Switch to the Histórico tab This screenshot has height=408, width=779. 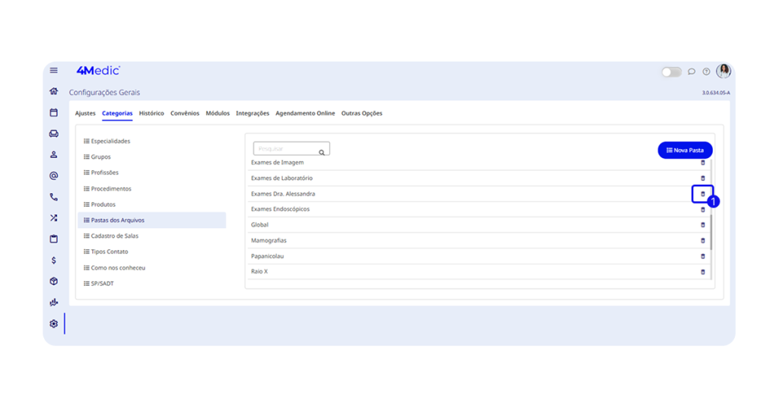pos(151,113)
